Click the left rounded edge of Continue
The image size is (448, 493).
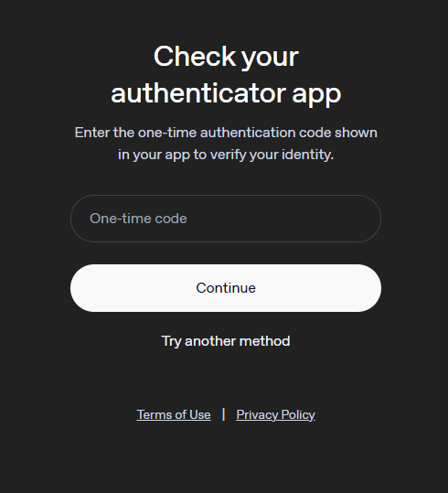[83, 288]
